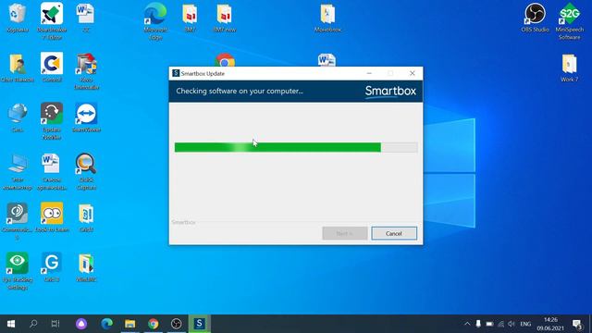Select the Microsoft Edge desktop shortcut
The width and height of the screenshot is (592, 333).
(155, 20)
